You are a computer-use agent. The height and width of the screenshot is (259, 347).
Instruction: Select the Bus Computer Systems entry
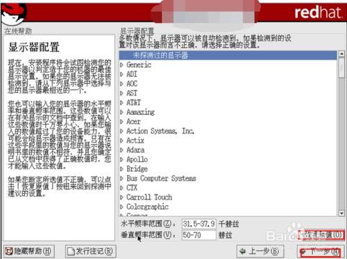[161, 179]
